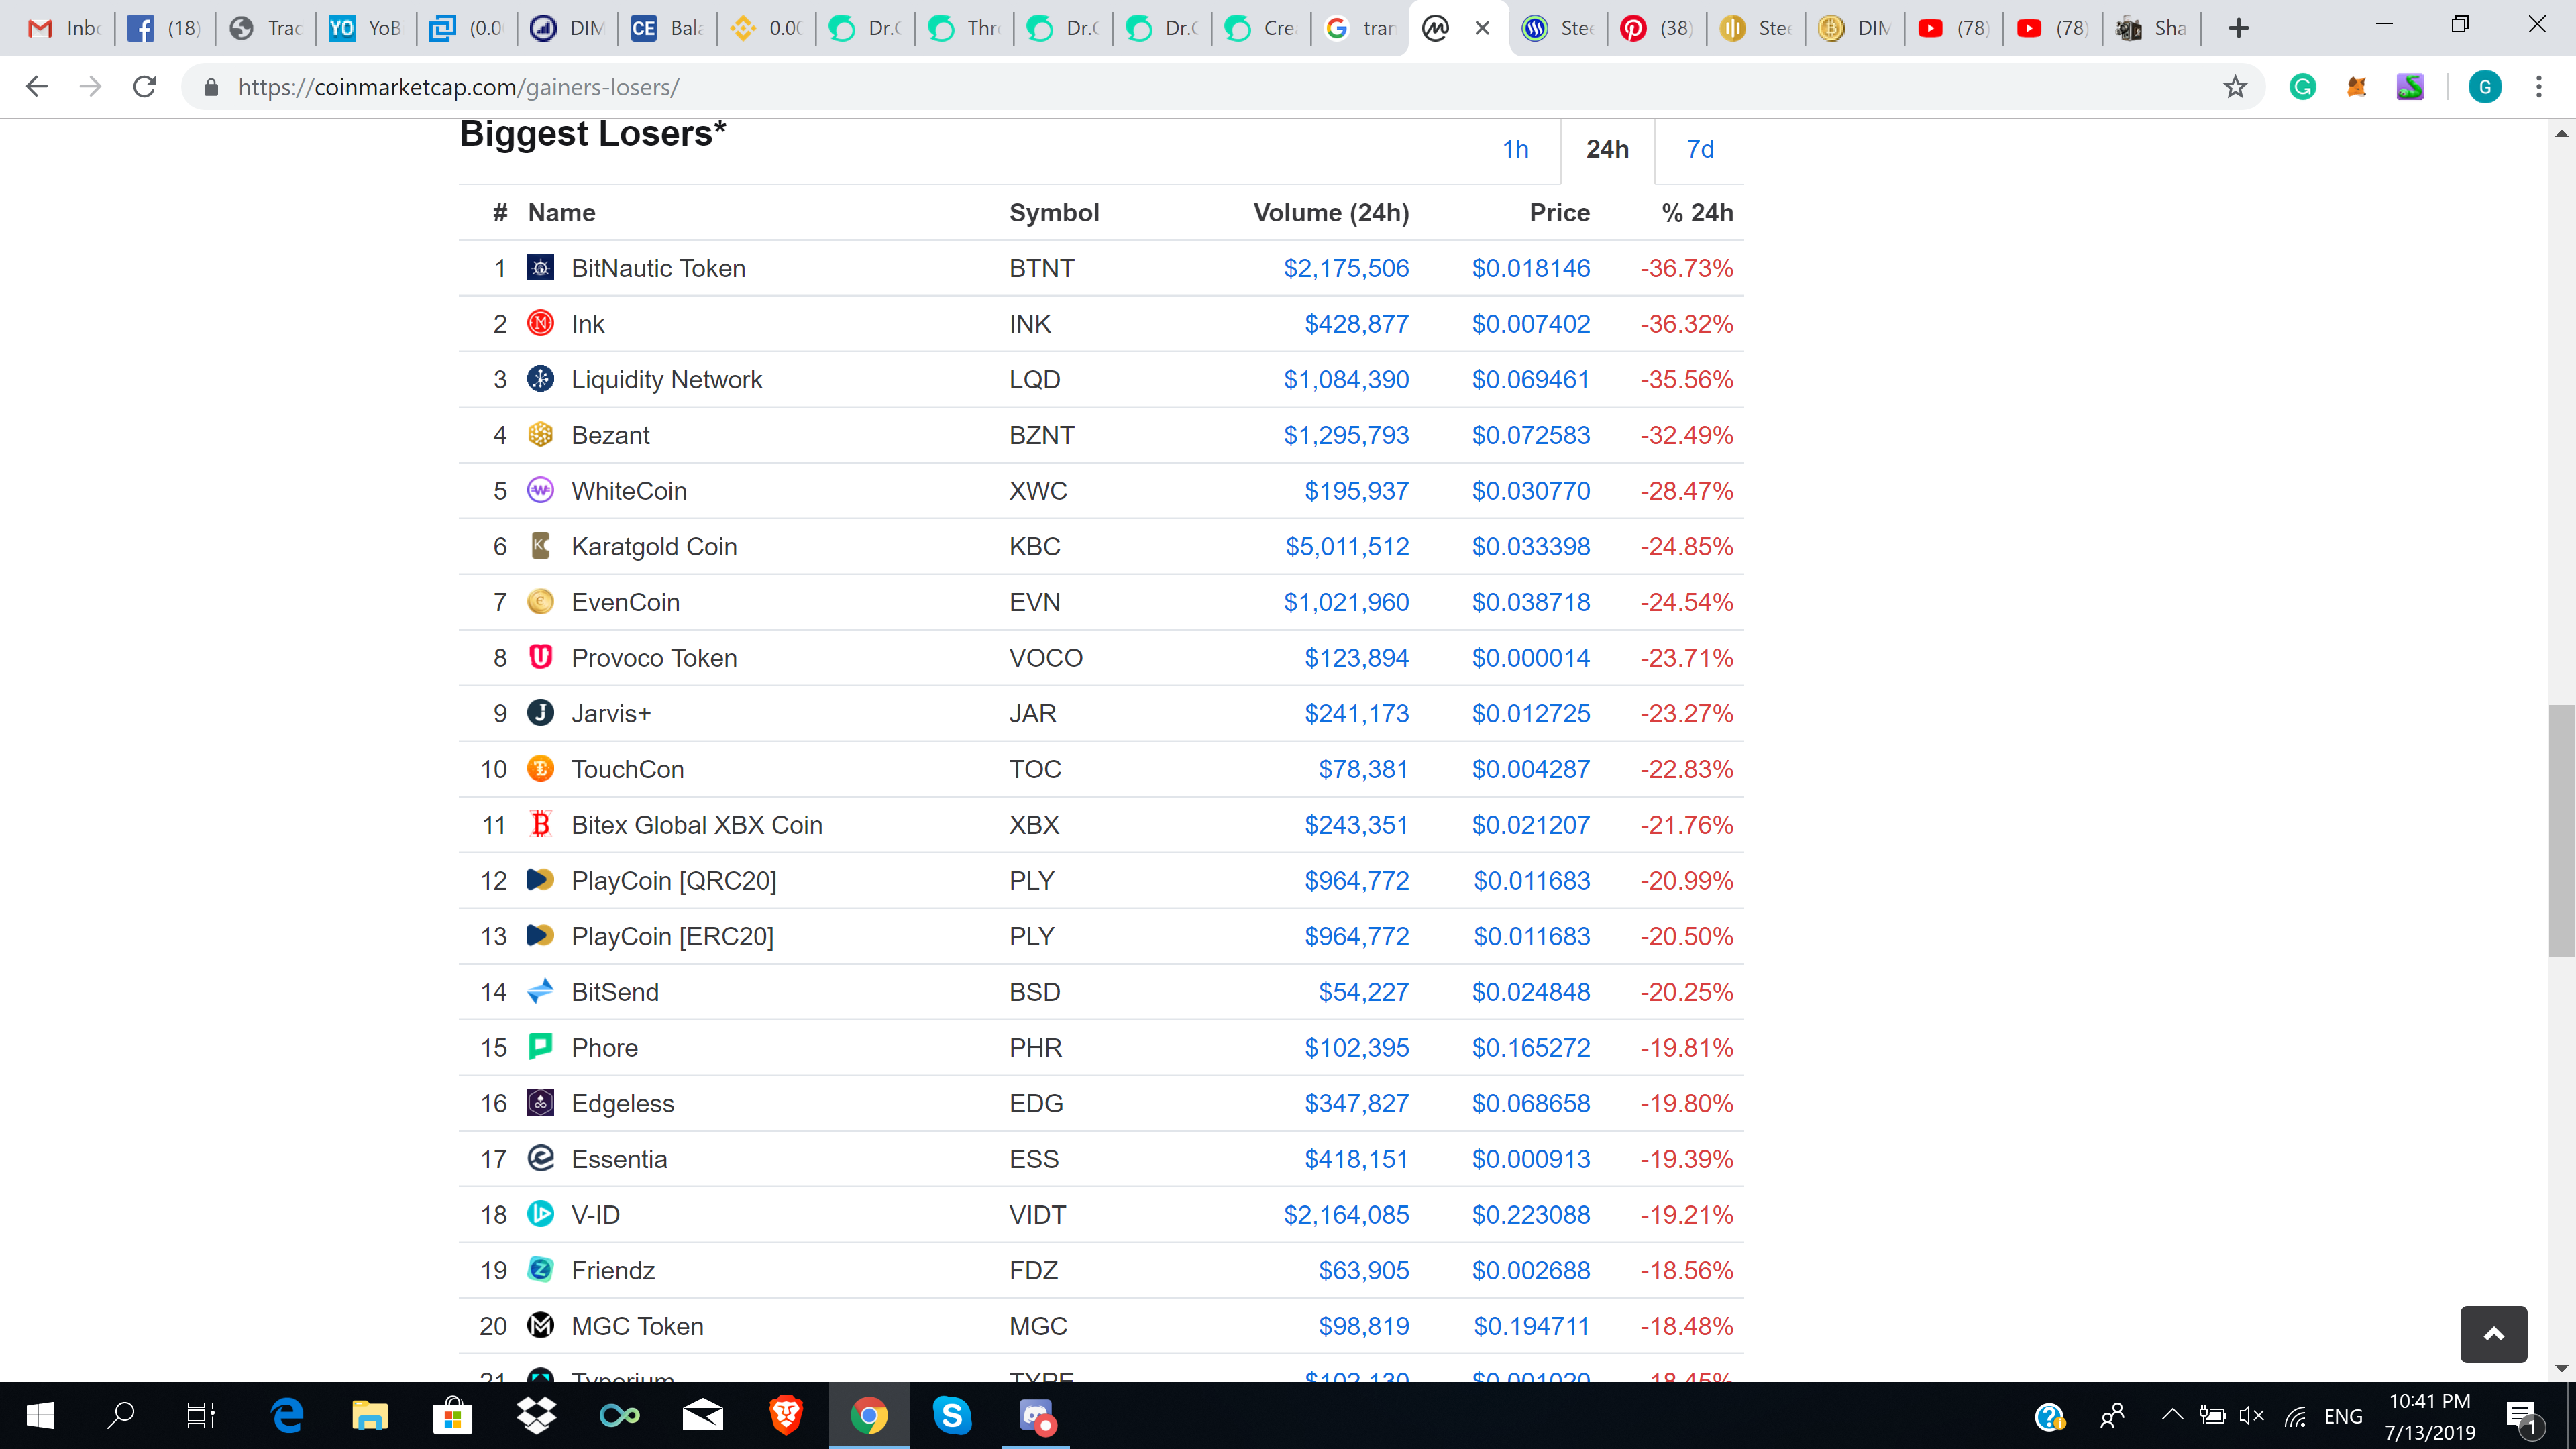Open Chrome three-dot menu

tap(2538, 87)
